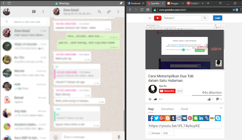Share video to Pinterest
Screen dimensions: 242x140
pyautogui.click(x=190, y=118)
